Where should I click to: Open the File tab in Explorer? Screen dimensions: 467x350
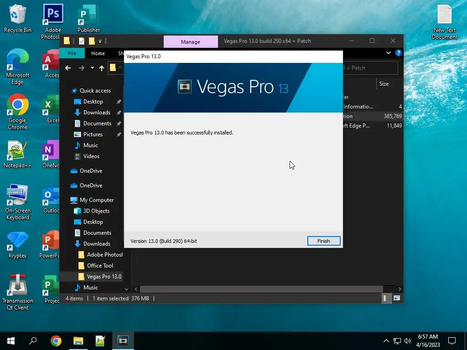click(72, 53)
